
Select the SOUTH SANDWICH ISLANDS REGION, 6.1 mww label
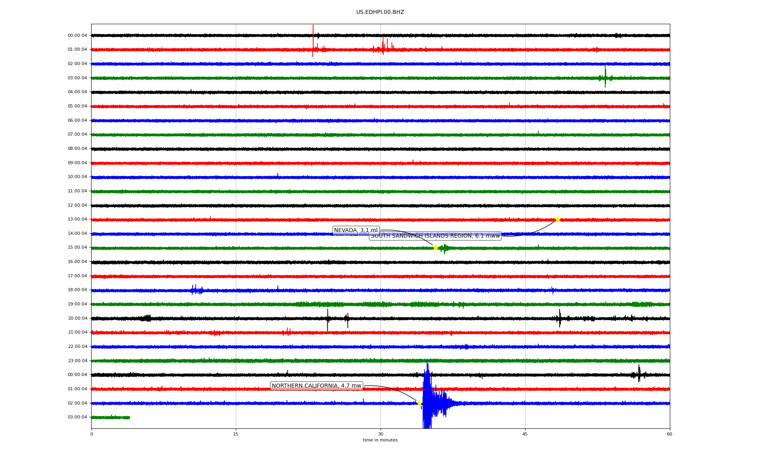[x=435, y=236]
